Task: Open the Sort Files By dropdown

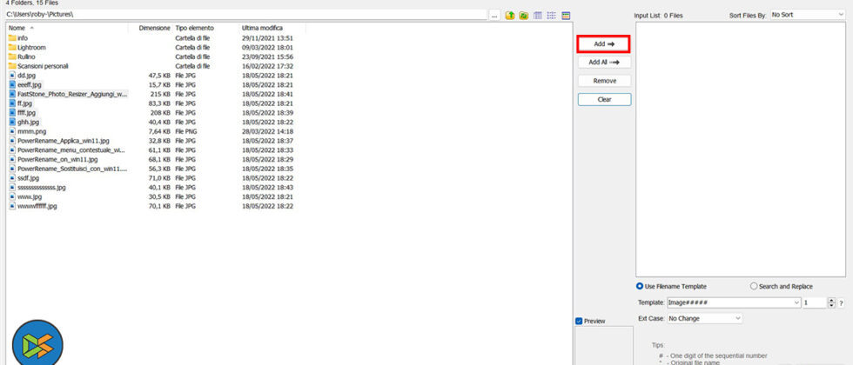Action: tap(808, 16)
